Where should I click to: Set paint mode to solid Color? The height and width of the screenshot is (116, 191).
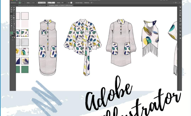(11, 37)
